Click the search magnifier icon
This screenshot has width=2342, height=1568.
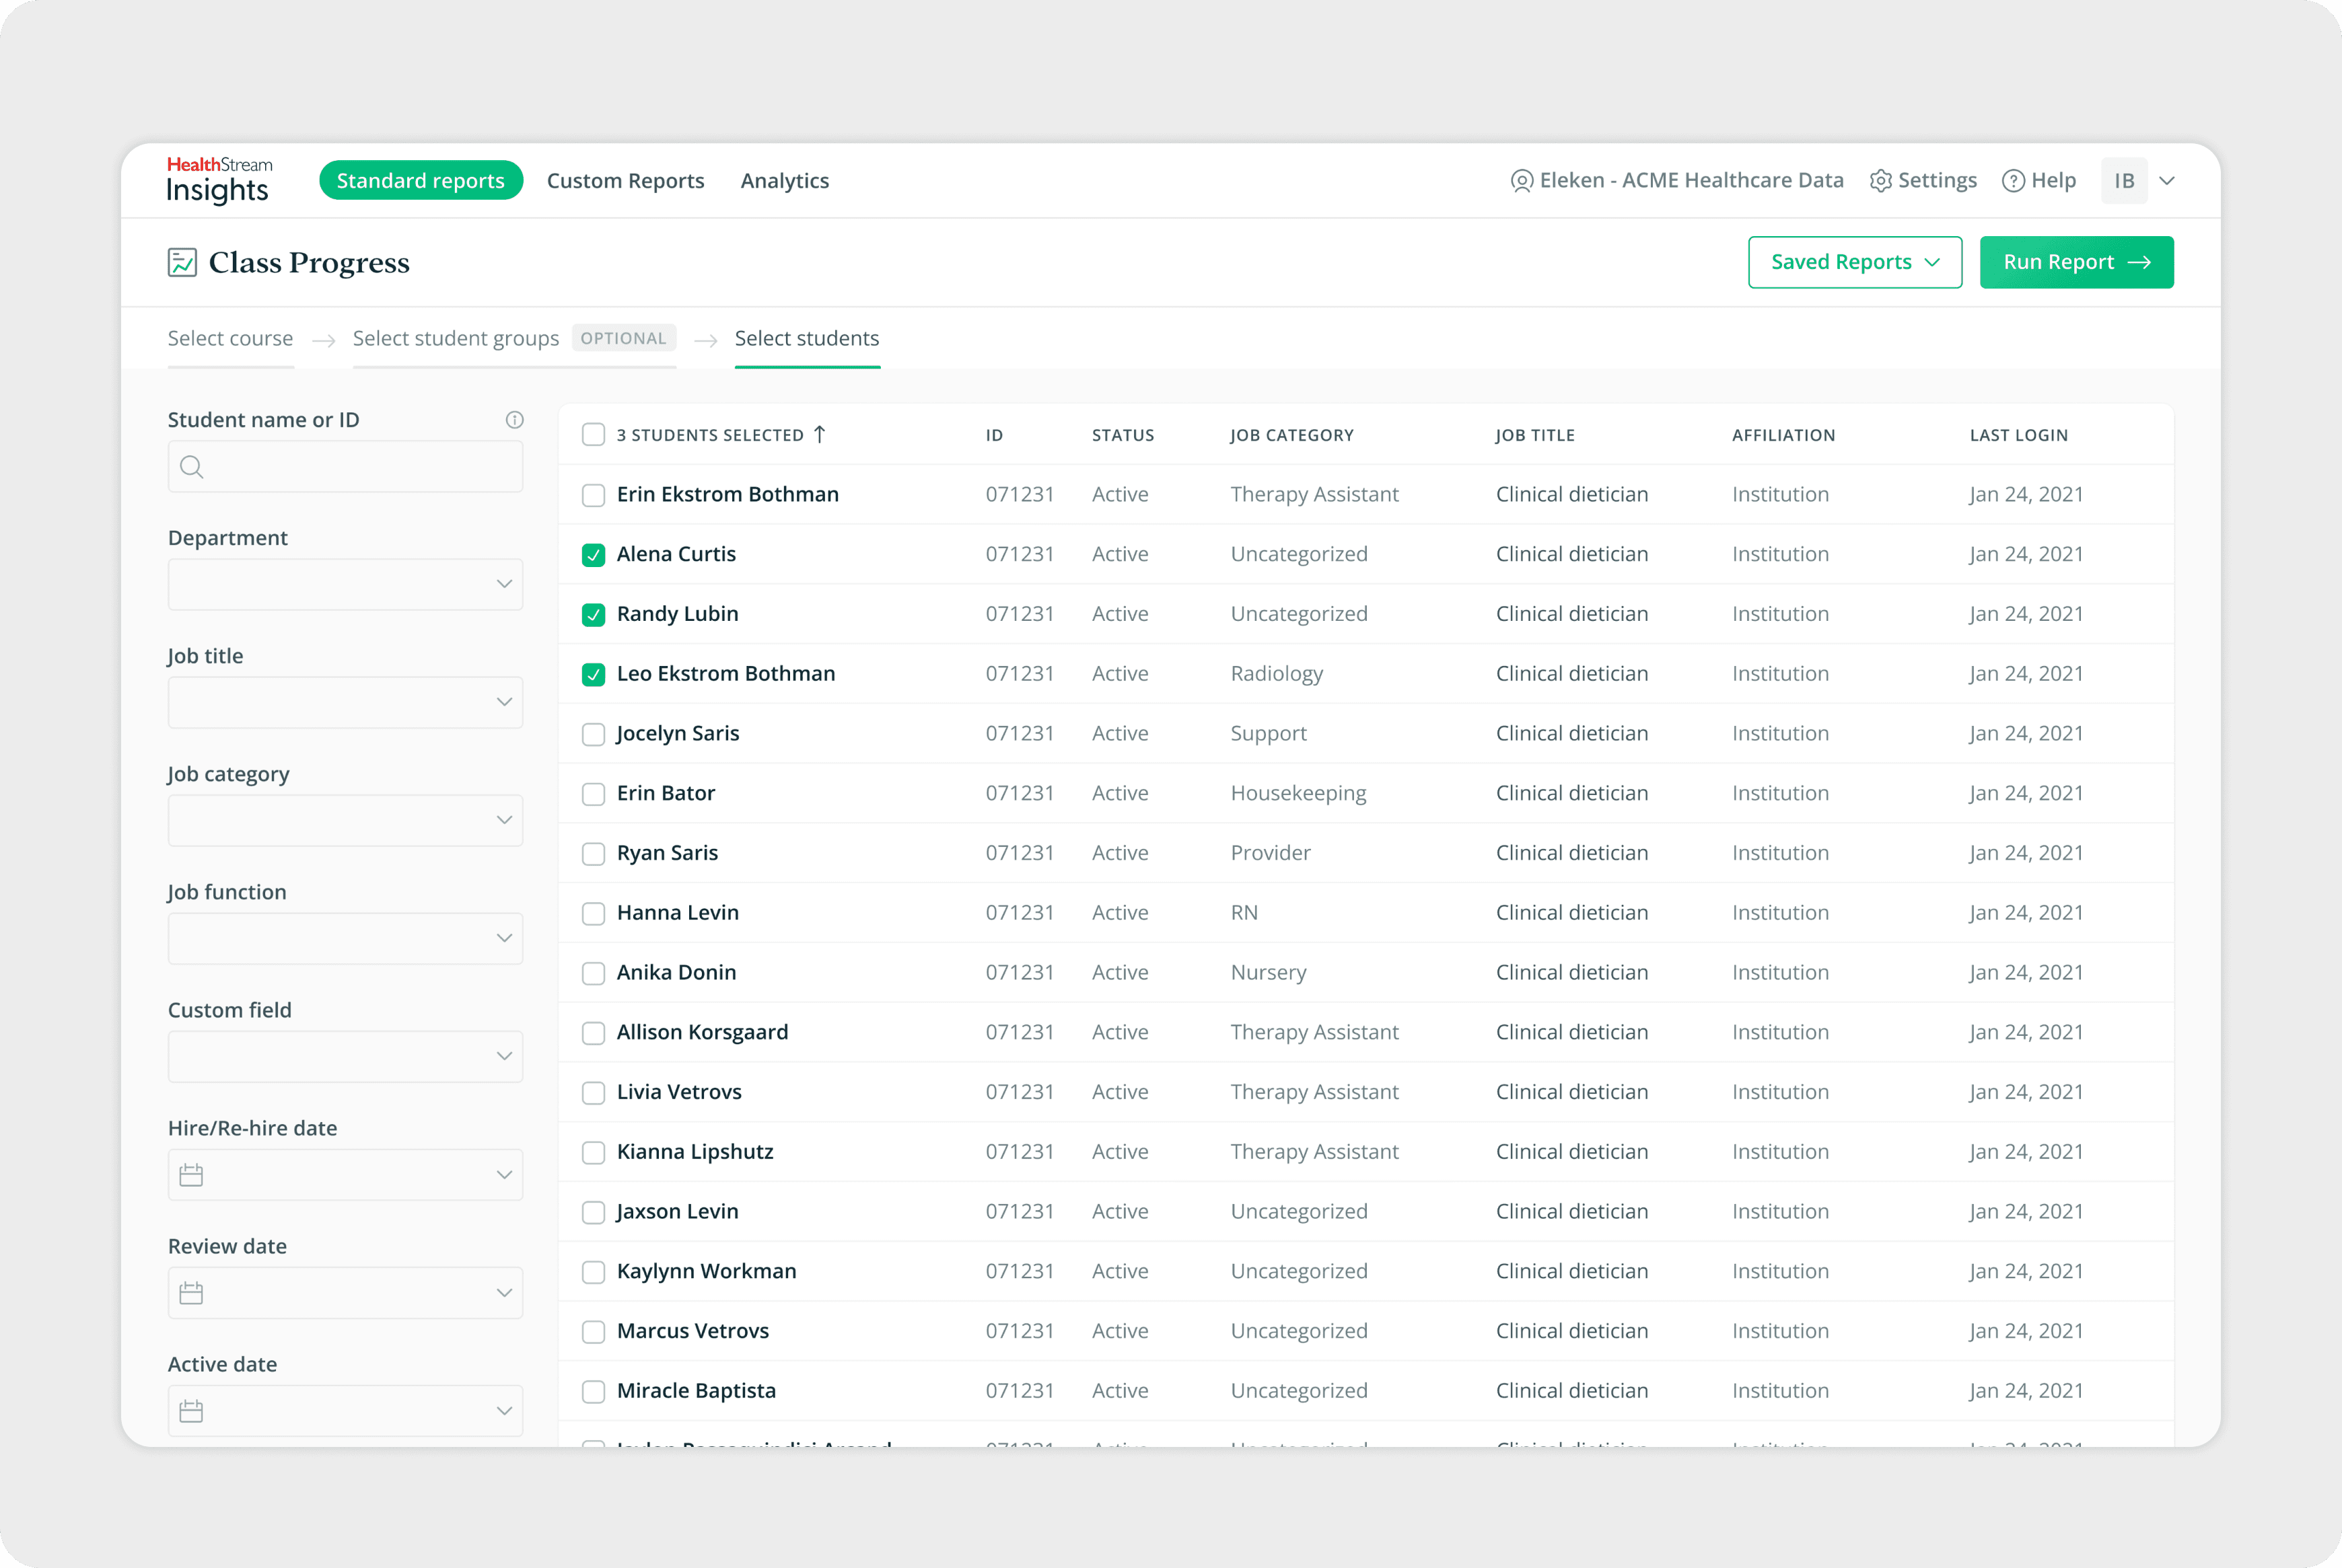[192, 467]
